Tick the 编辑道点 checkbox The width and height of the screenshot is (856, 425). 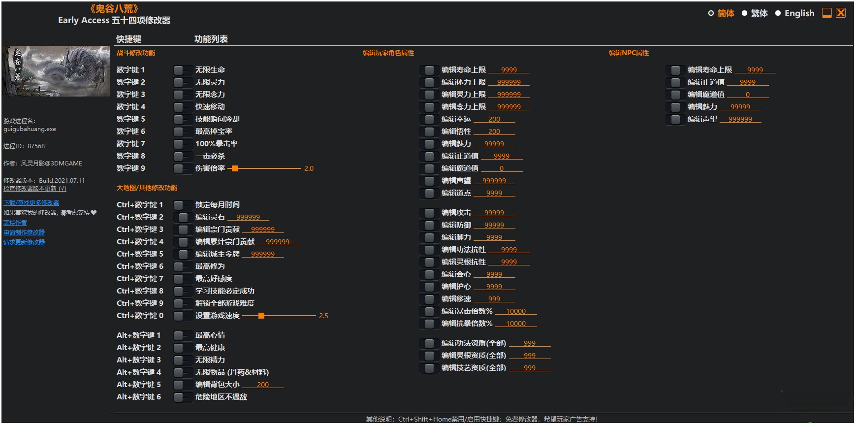429,194
